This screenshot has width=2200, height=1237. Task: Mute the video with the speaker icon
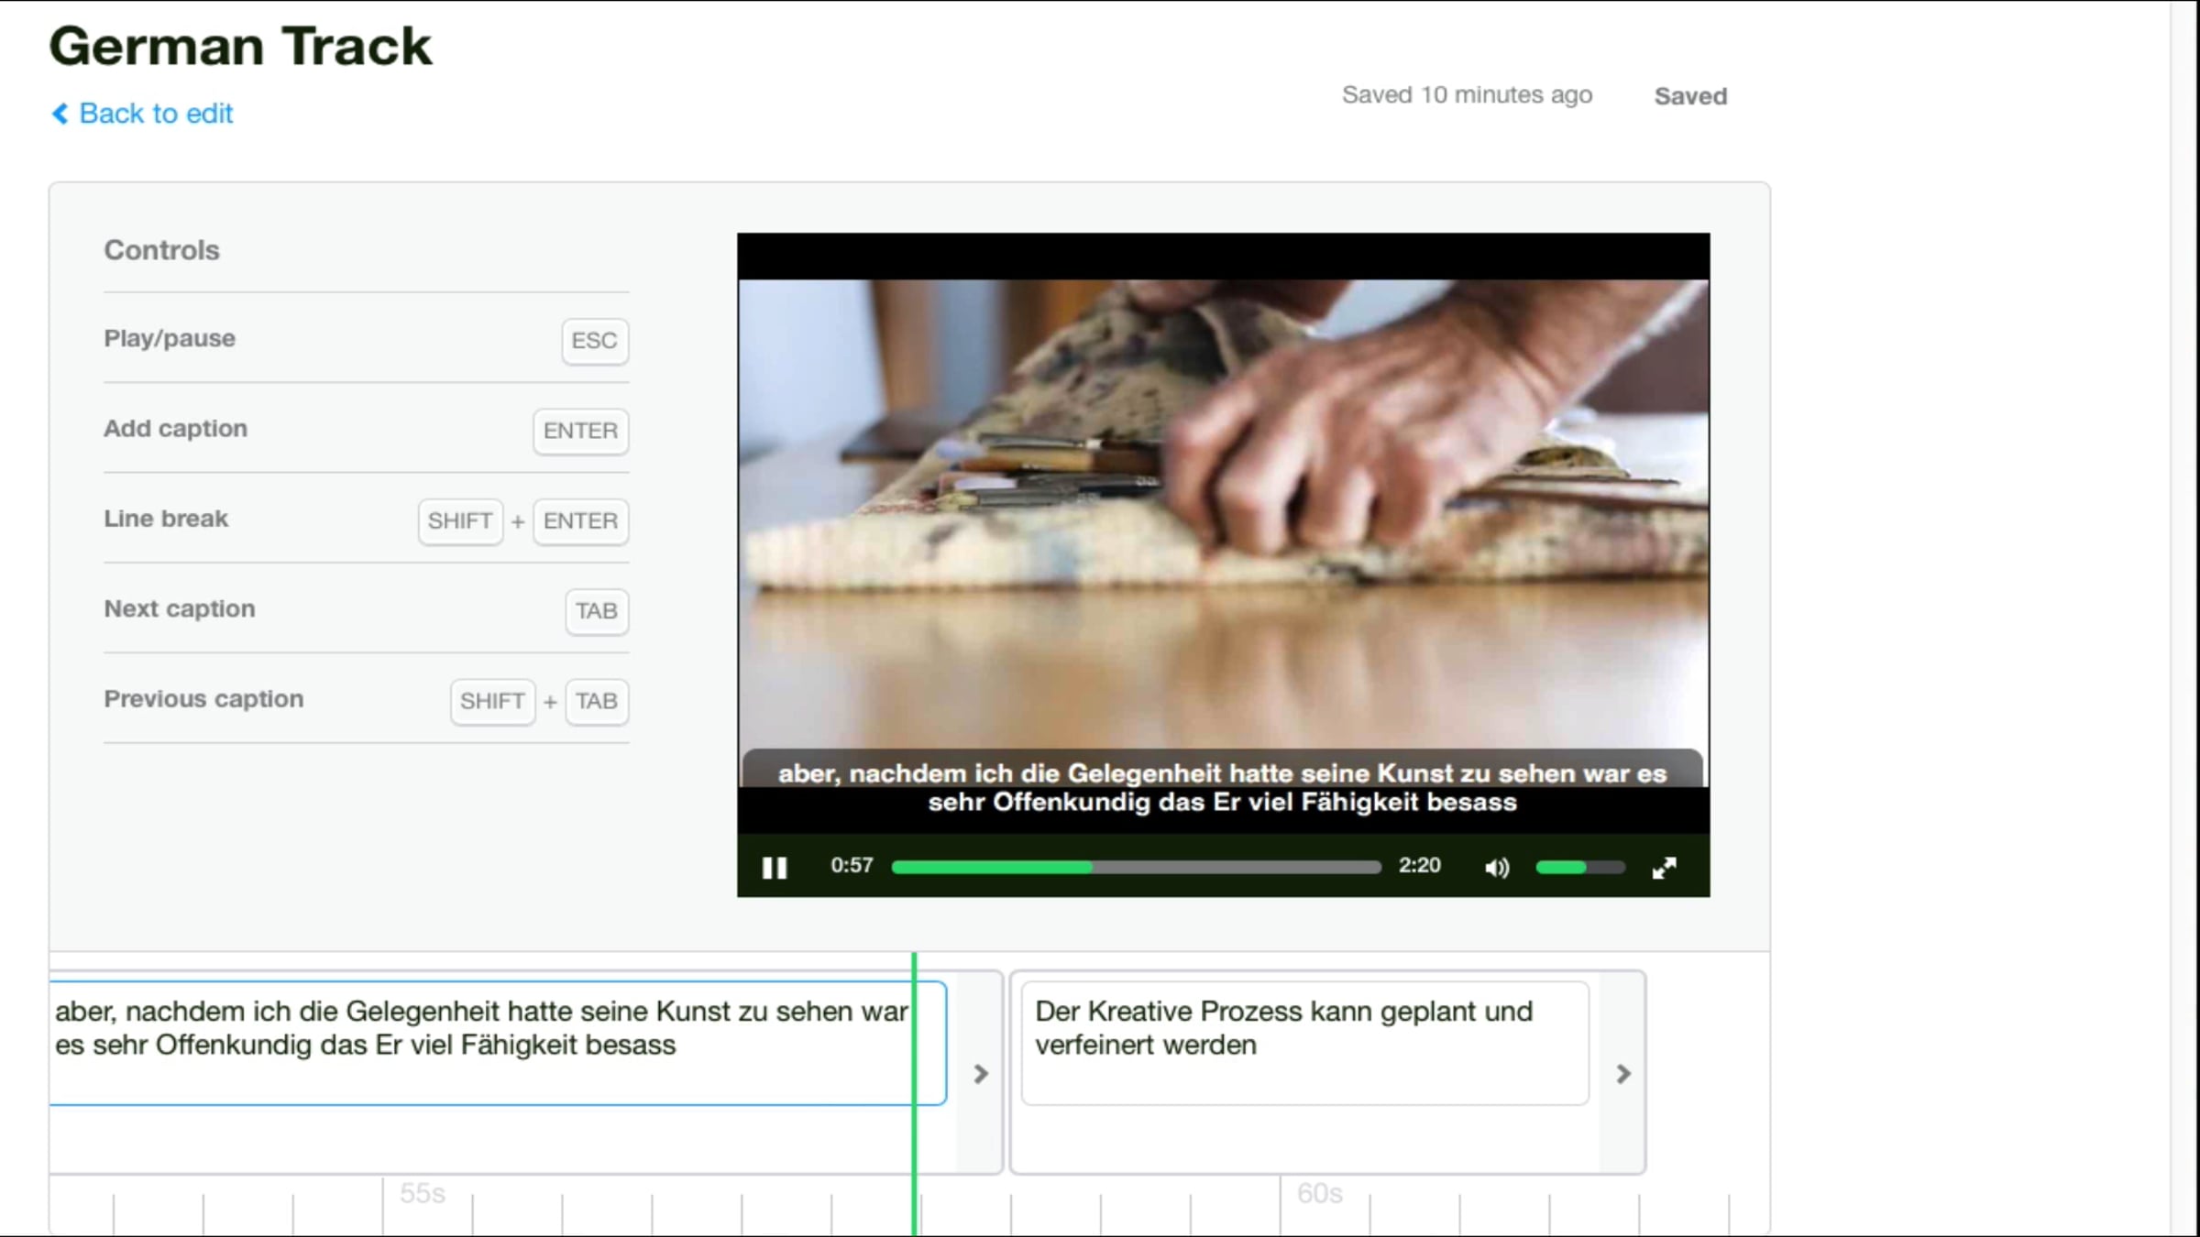[1496, 867]
